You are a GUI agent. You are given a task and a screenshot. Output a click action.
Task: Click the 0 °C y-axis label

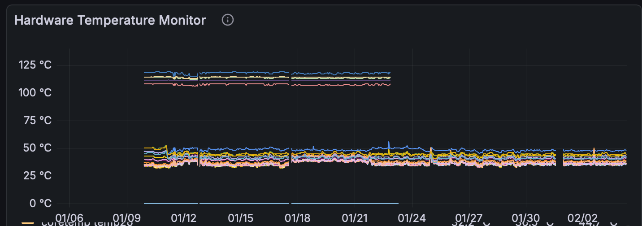(x=41, y=204)
